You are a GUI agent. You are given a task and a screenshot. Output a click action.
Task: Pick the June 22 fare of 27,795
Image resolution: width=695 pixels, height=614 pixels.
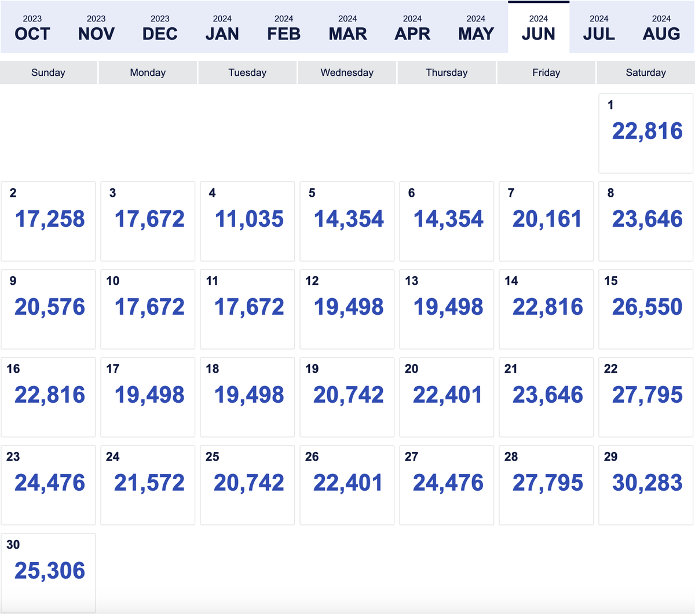[646, 395]
